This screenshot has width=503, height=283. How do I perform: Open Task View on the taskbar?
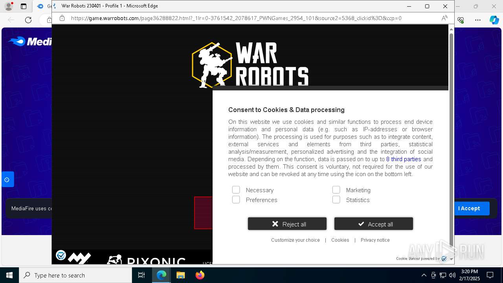pos(141,275)
